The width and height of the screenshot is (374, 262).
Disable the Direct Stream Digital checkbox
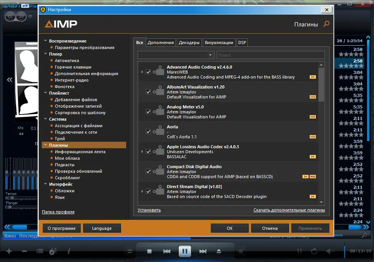(148, 192)
